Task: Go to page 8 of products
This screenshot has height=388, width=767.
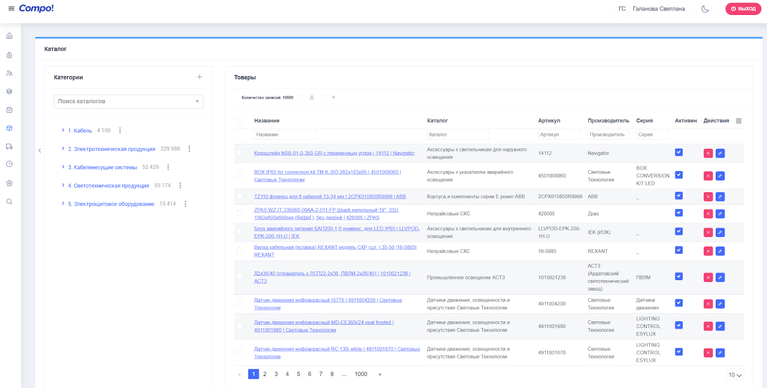Action: pos(332,374)
